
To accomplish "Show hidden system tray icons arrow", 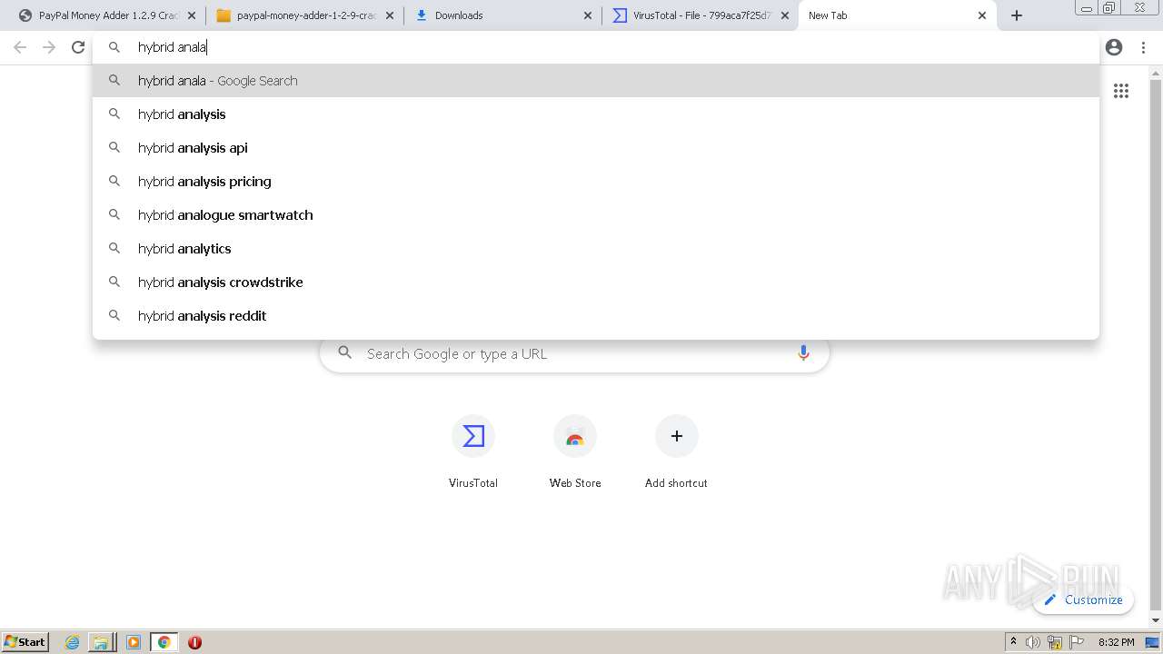I will 1013,642.
